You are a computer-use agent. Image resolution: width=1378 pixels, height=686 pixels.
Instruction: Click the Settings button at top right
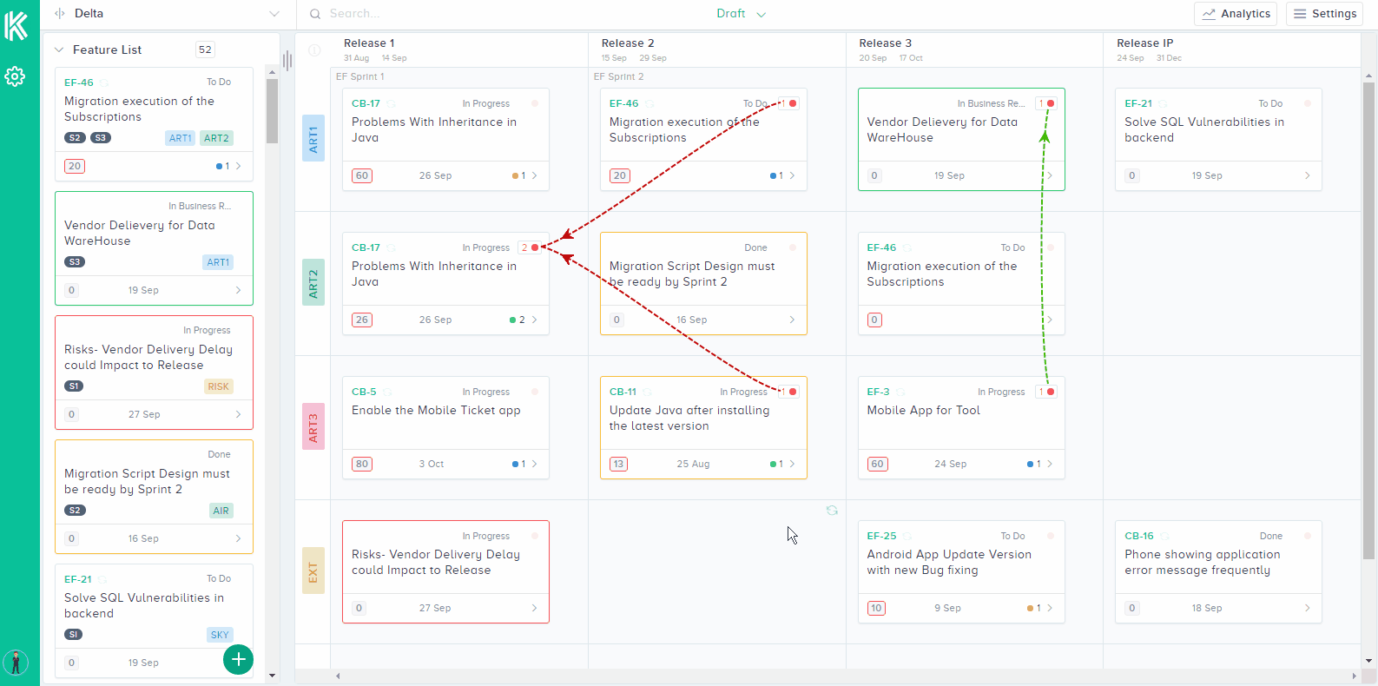click(1325, 14)
